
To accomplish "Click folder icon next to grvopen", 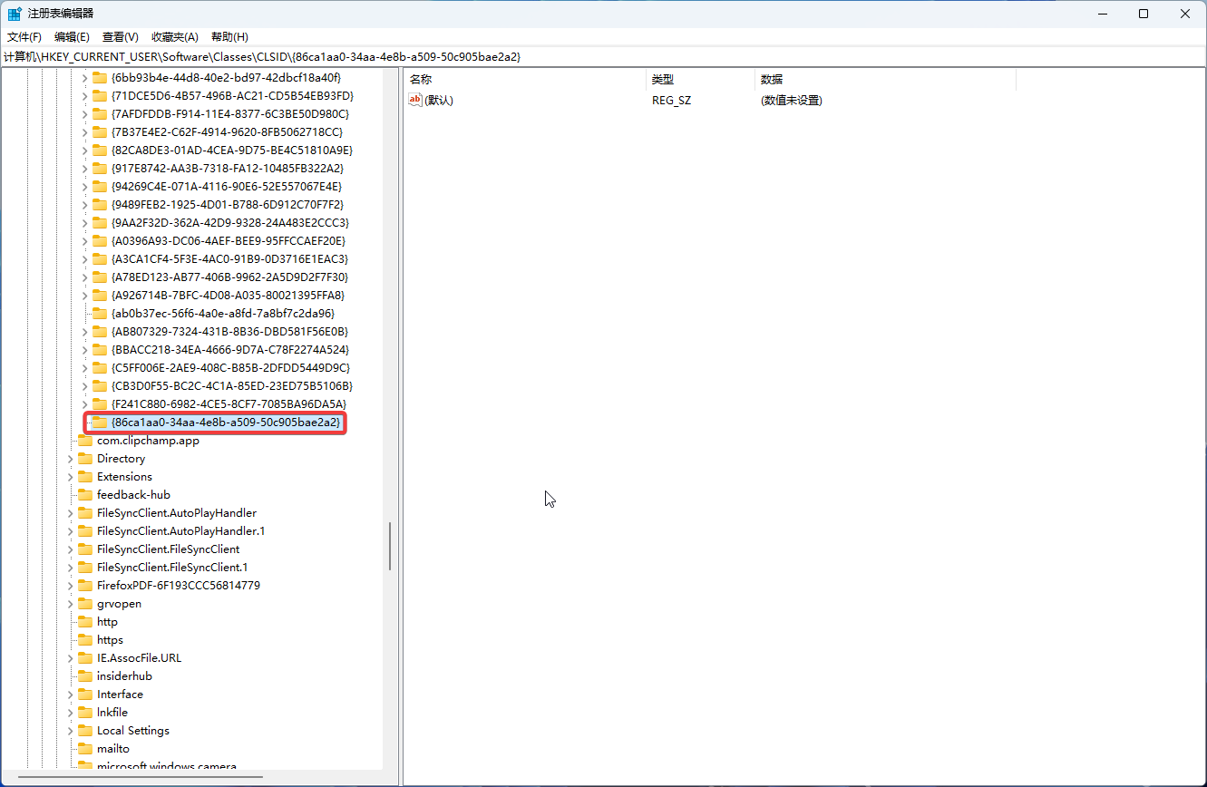I will click(x=85, y=604).
